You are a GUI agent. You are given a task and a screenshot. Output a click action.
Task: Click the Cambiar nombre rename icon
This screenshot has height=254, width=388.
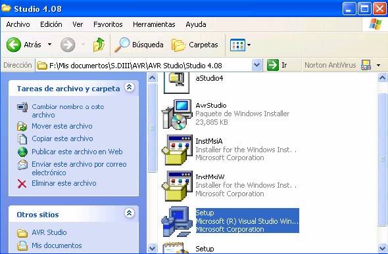[22, 107]
